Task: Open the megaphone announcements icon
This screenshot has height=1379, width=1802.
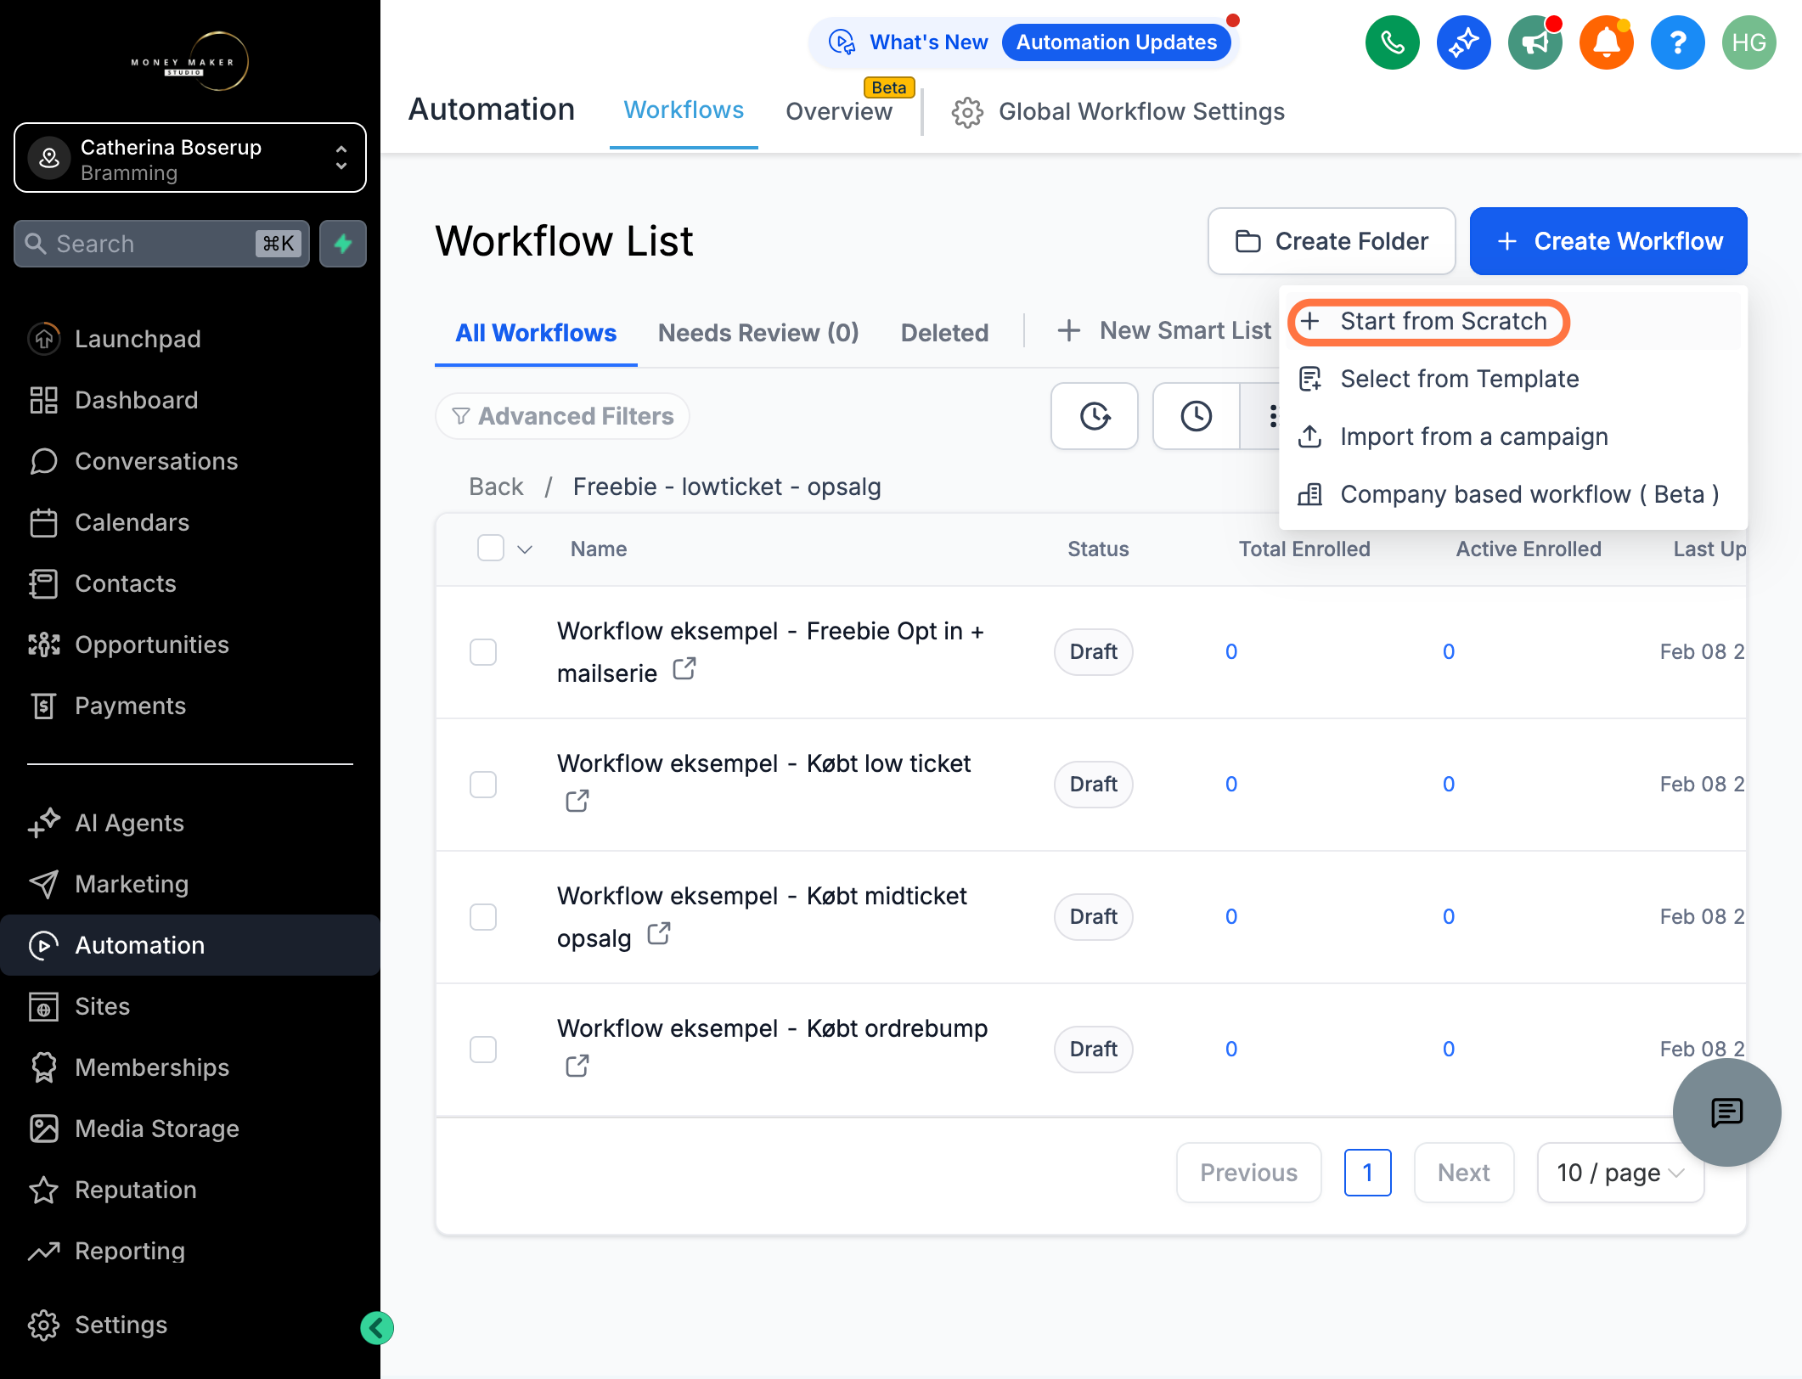Action: coord(1535,42)
